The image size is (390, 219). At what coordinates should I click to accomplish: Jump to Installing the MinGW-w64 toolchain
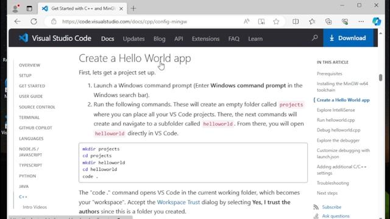(x=342, y=87)
